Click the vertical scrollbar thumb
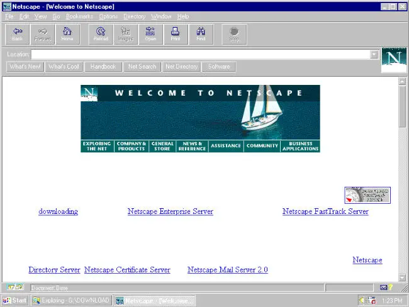409x307 pixels. [x=402, y=106]
